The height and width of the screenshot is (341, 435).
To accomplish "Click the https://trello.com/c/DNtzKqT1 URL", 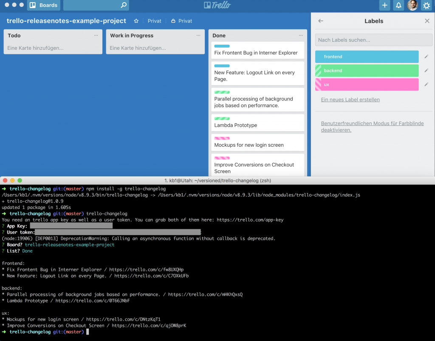I will pos(123,319).
